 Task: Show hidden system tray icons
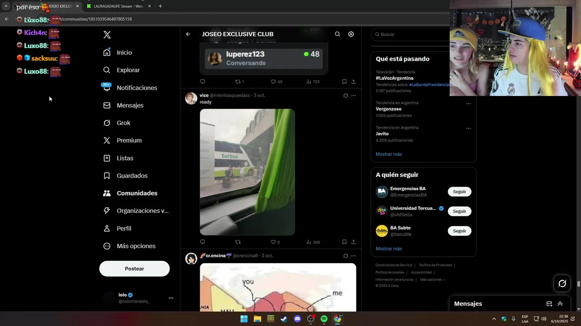coord(494,319)
